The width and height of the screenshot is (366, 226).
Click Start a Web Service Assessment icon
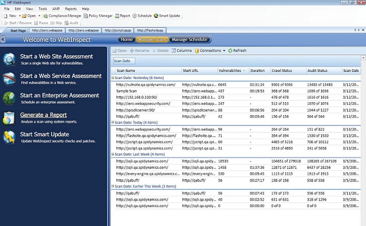click(x=9, y=78)
